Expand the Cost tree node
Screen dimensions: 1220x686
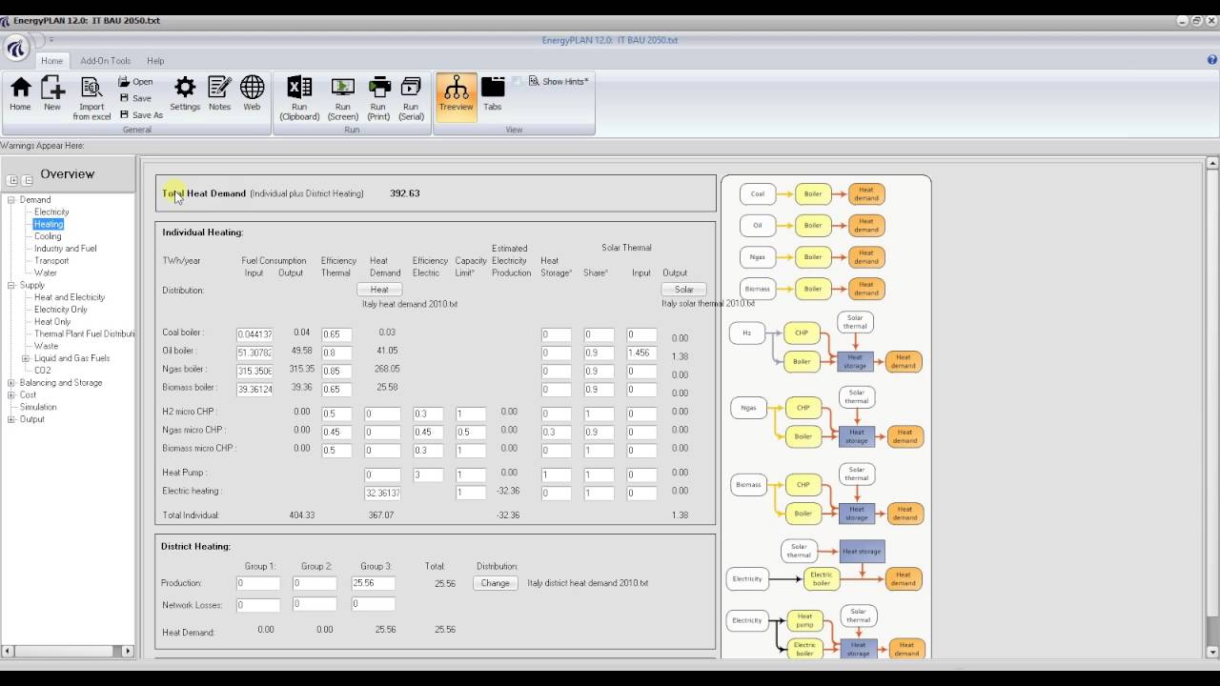tap(11, 394)
